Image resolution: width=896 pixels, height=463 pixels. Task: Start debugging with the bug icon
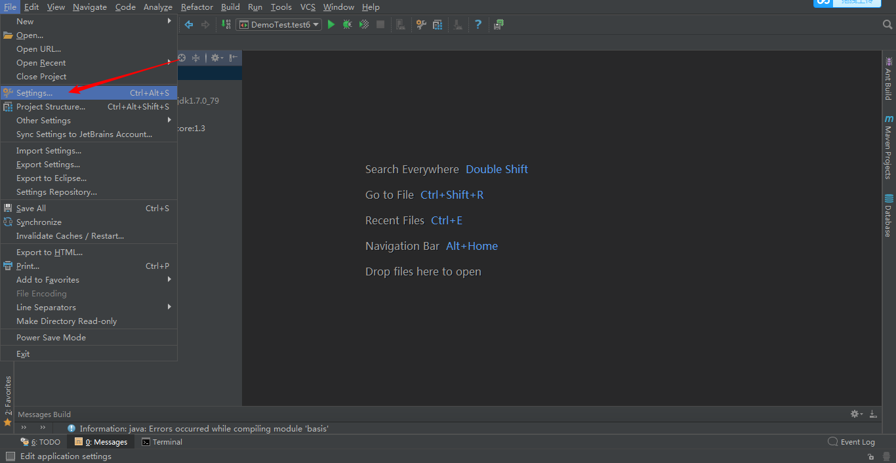348,24
